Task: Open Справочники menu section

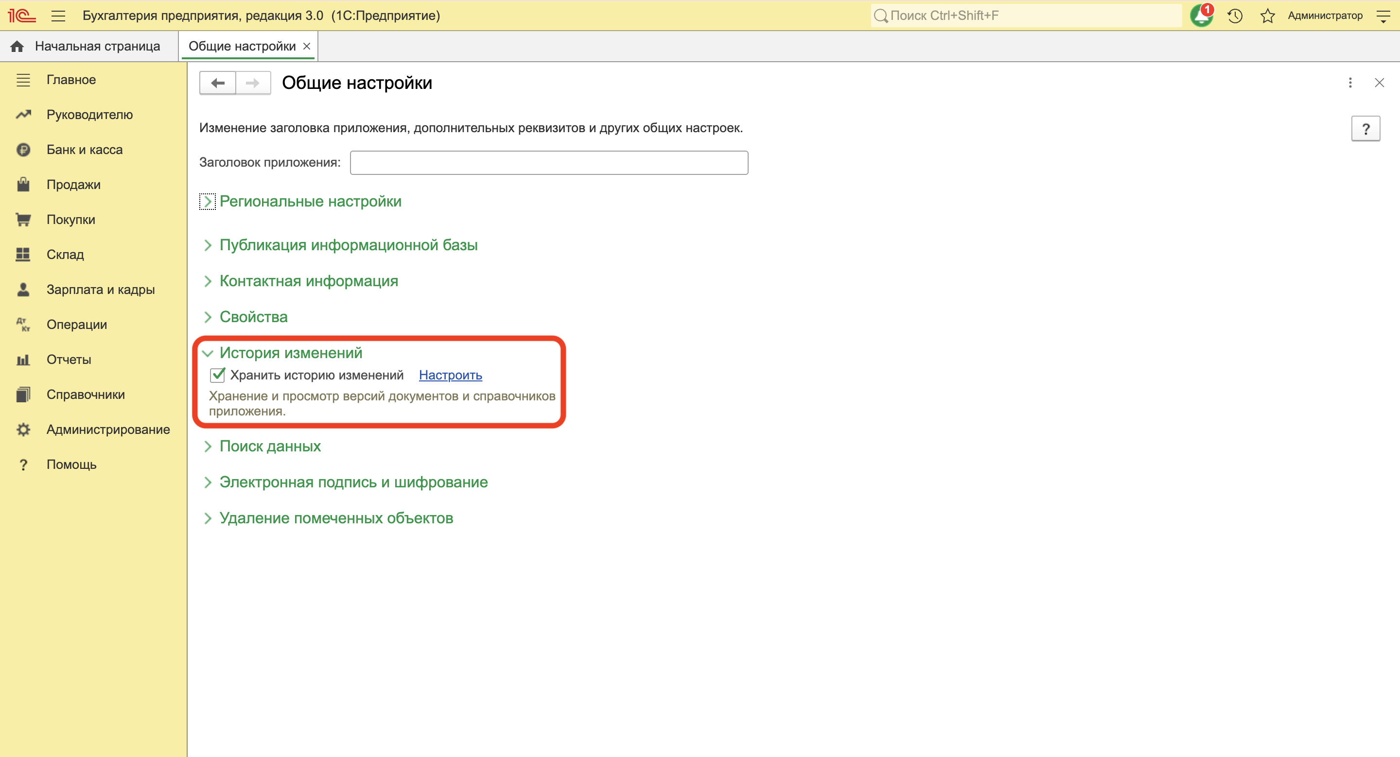Action: 86,395
